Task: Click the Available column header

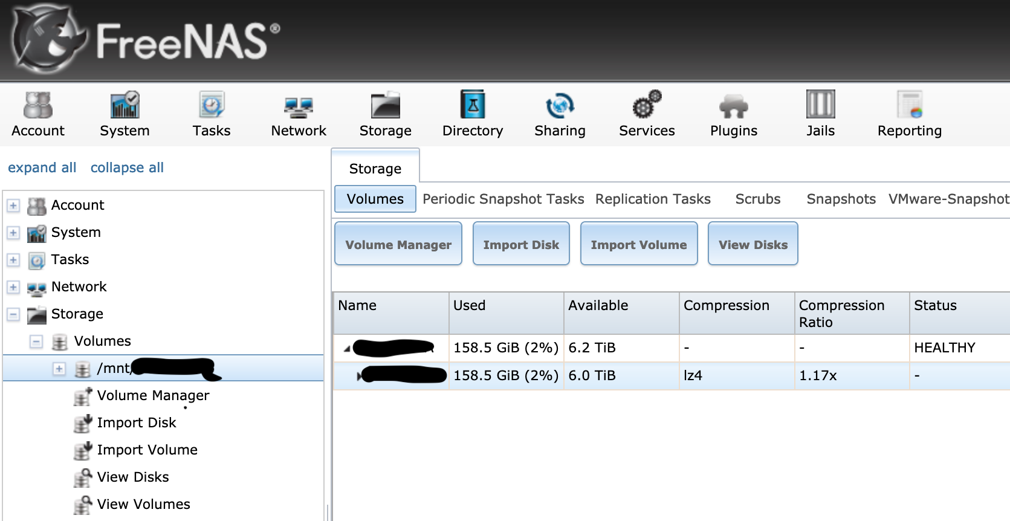Action: pyautogui.click(x=621, y=313)
